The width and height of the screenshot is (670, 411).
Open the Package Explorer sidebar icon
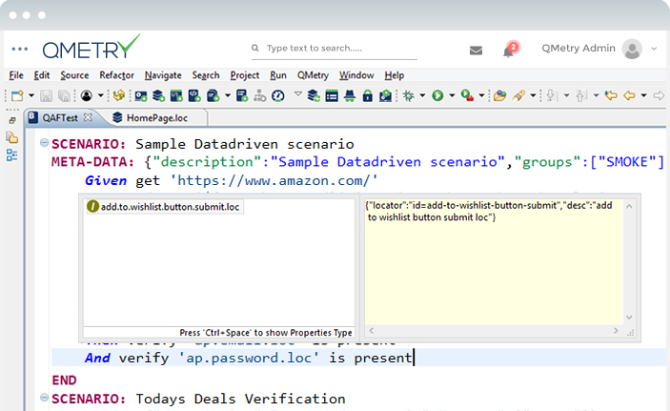[x=12, y=137]
